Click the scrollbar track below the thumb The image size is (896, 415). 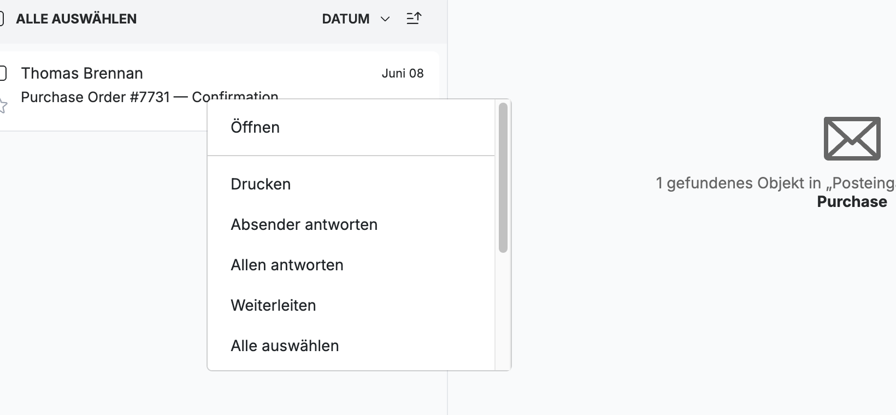503,311
